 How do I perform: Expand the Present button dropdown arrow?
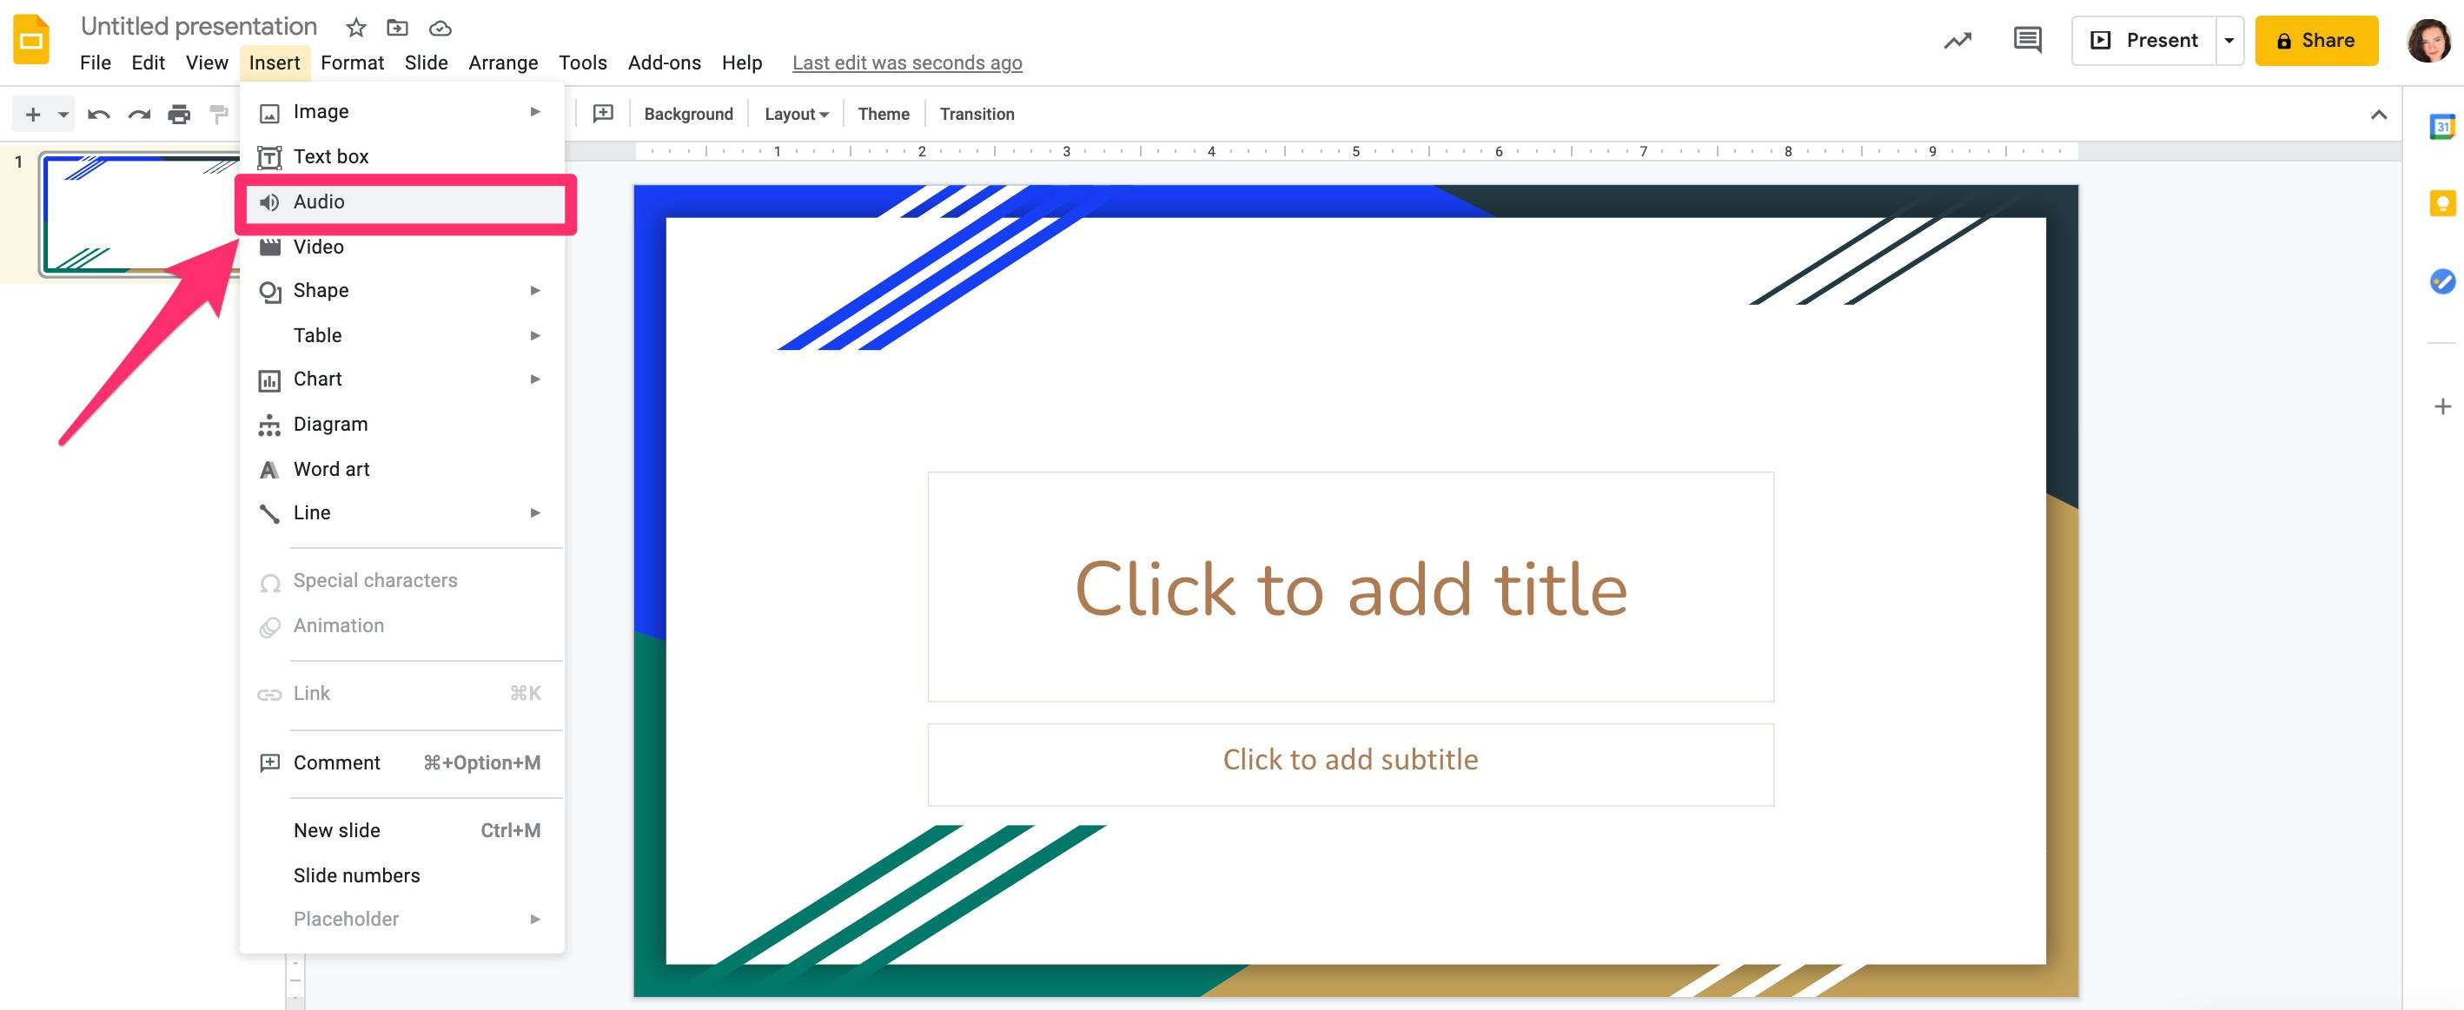(x=2229, y=41)
